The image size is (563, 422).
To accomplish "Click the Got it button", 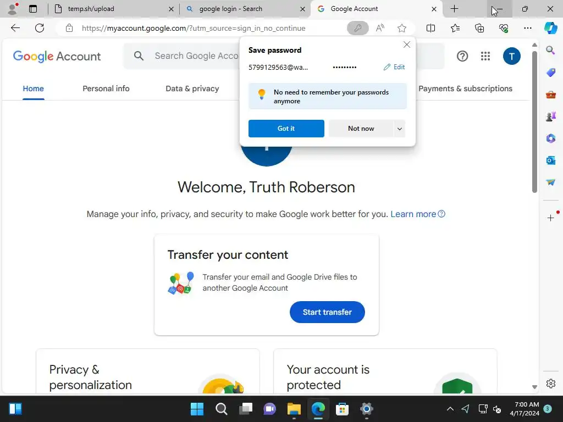I will click(x=286, y=129).
